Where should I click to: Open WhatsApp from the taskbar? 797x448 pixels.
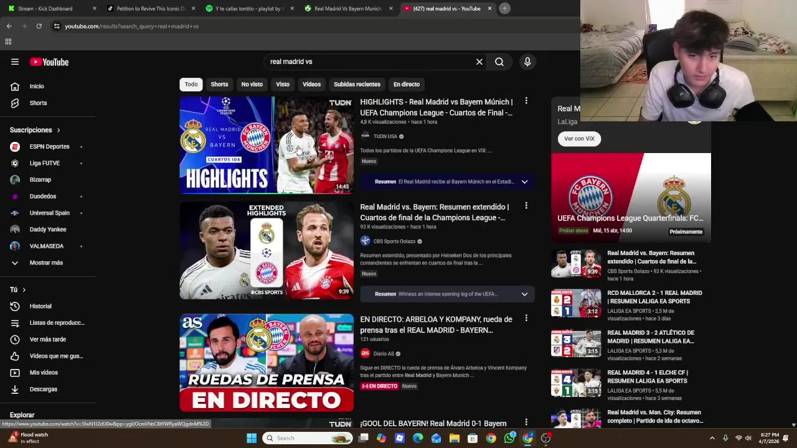509,438
